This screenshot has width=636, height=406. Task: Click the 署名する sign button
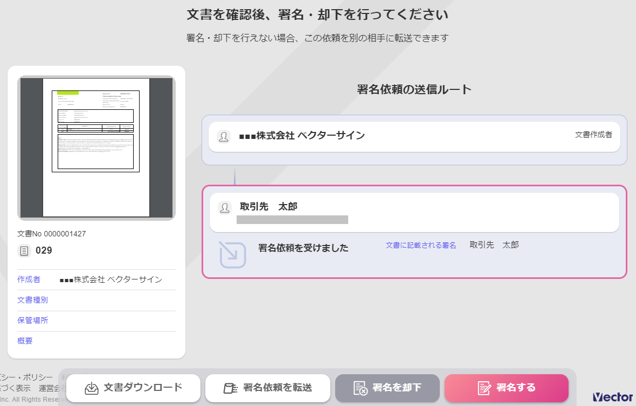506,388
